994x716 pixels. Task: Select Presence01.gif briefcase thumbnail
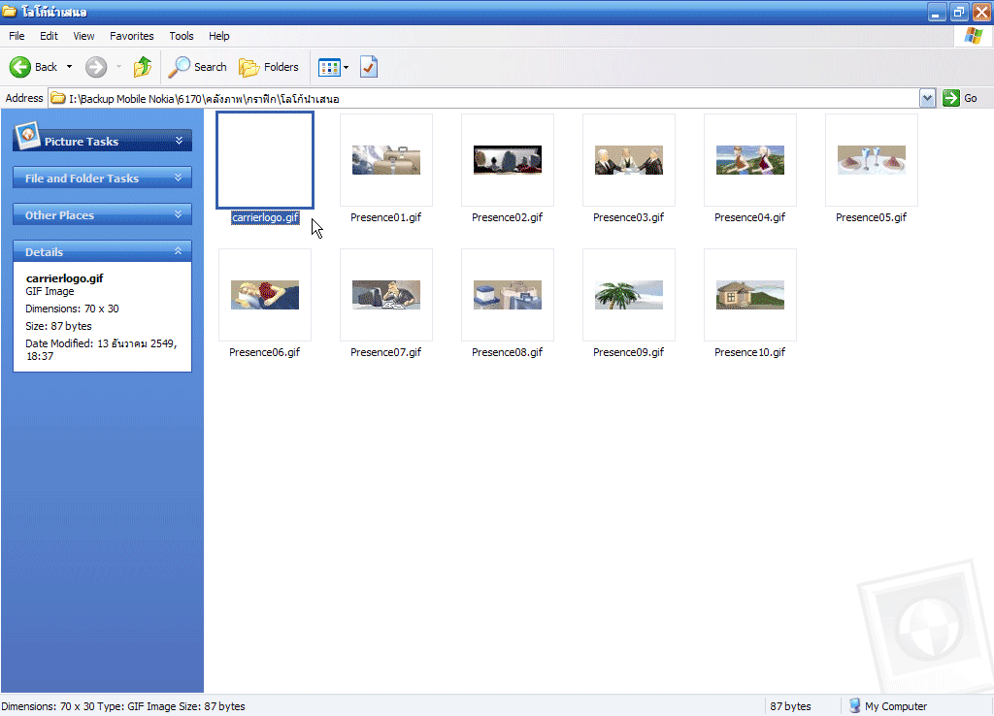click(386, 160)
